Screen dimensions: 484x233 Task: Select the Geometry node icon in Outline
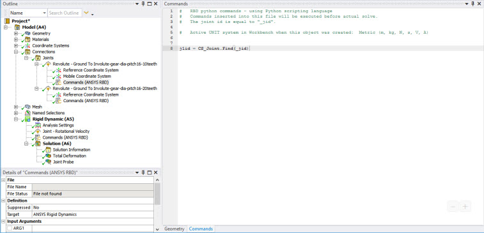point(27,33)
